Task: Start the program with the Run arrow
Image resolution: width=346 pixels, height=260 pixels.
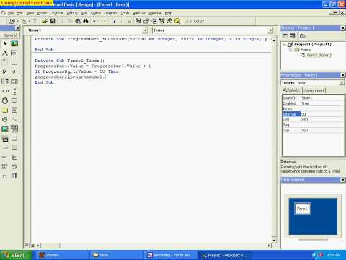Action: pos(115,22)
